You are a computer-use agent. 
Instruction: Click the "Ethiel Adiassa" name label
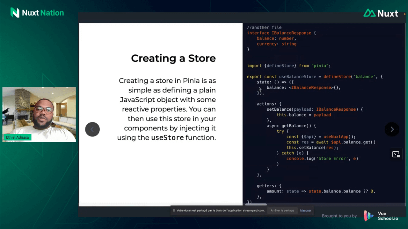pyautogui.click(x=17, y=137)
